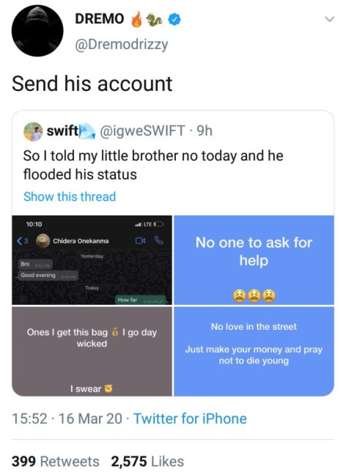
Task: Open DREMO's black hooded profile picture
Action: (37, 31)
